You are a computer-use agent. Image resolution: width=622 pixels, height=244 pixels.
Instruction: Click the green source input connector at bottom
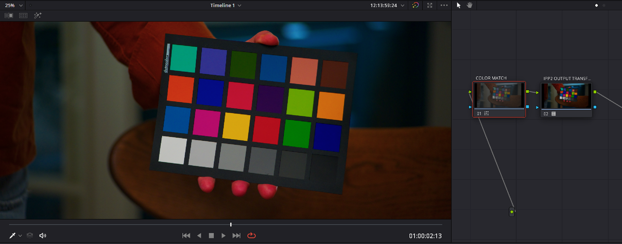pyautogui.click(x=512, y=211)
